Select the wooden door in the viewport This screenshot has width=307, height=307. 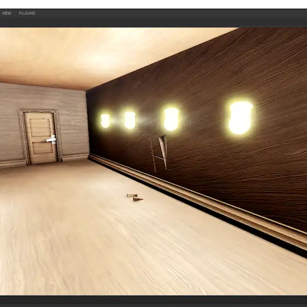pos(41,137)
